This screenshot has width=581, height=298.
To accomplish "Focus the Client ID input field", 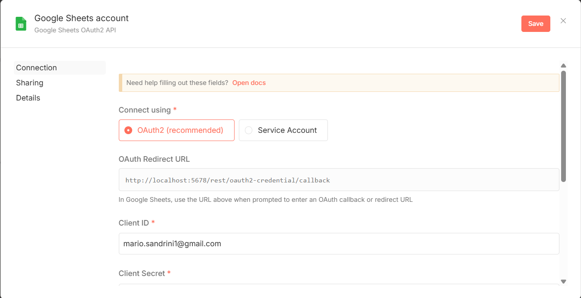I will [x=339, y=244].
